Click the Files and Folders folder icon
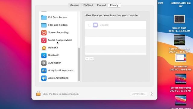 pyautogui.click(x=44, y=25)
